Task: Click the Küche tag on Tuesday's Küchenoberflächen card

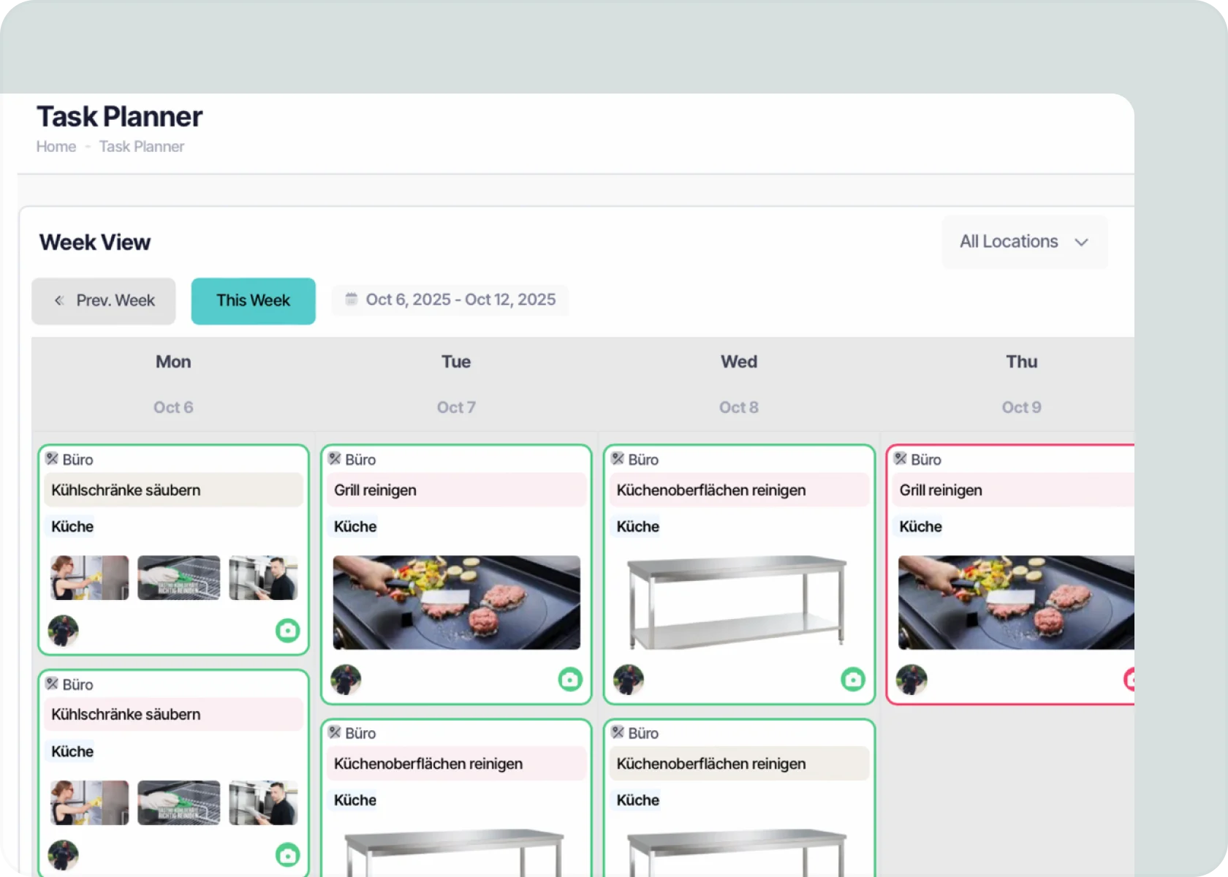Action: [355, 800]
